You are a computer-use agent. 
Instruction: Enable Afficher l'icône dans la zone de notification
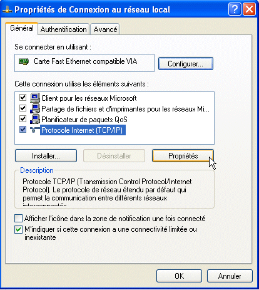click(18, 219)
